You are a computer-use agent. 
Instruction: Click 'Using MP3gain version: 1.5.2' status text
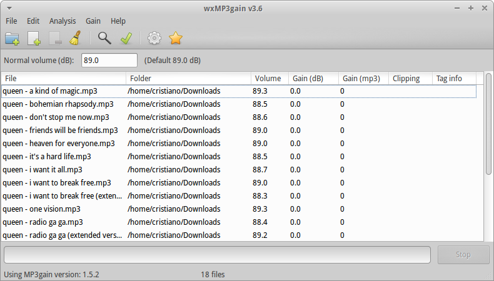pos(51,274)
